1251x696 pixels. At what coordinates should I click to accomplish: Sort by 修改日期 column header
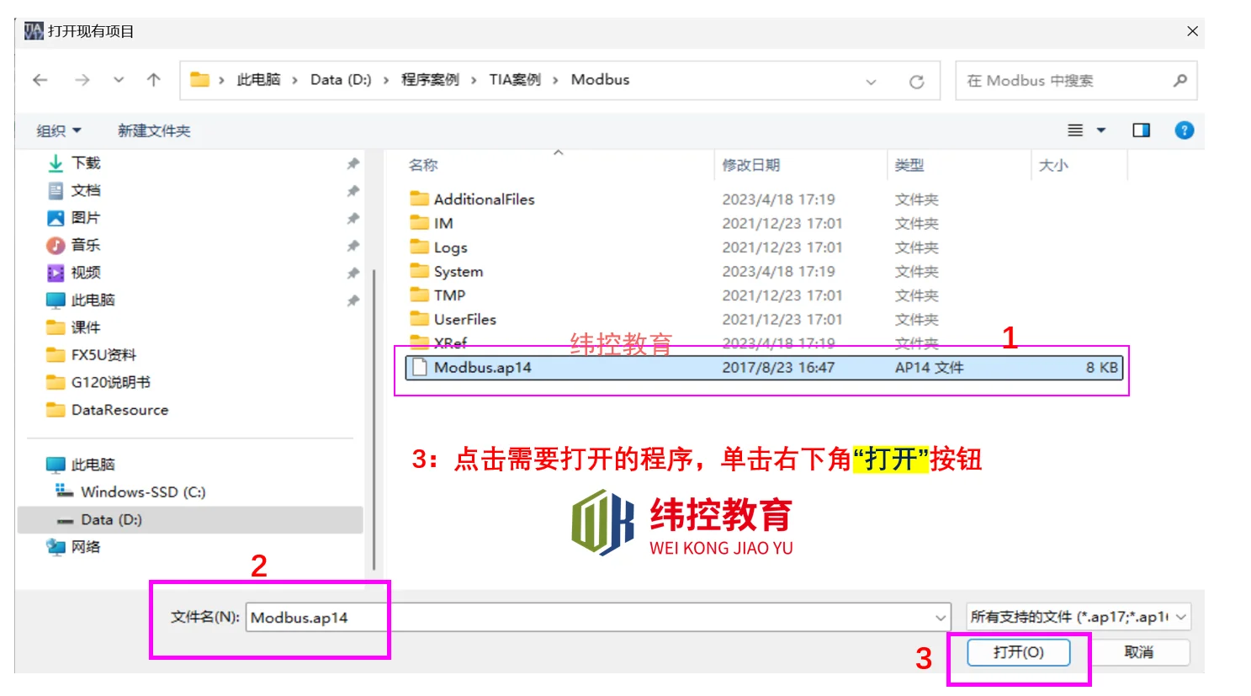click(750, 165)
